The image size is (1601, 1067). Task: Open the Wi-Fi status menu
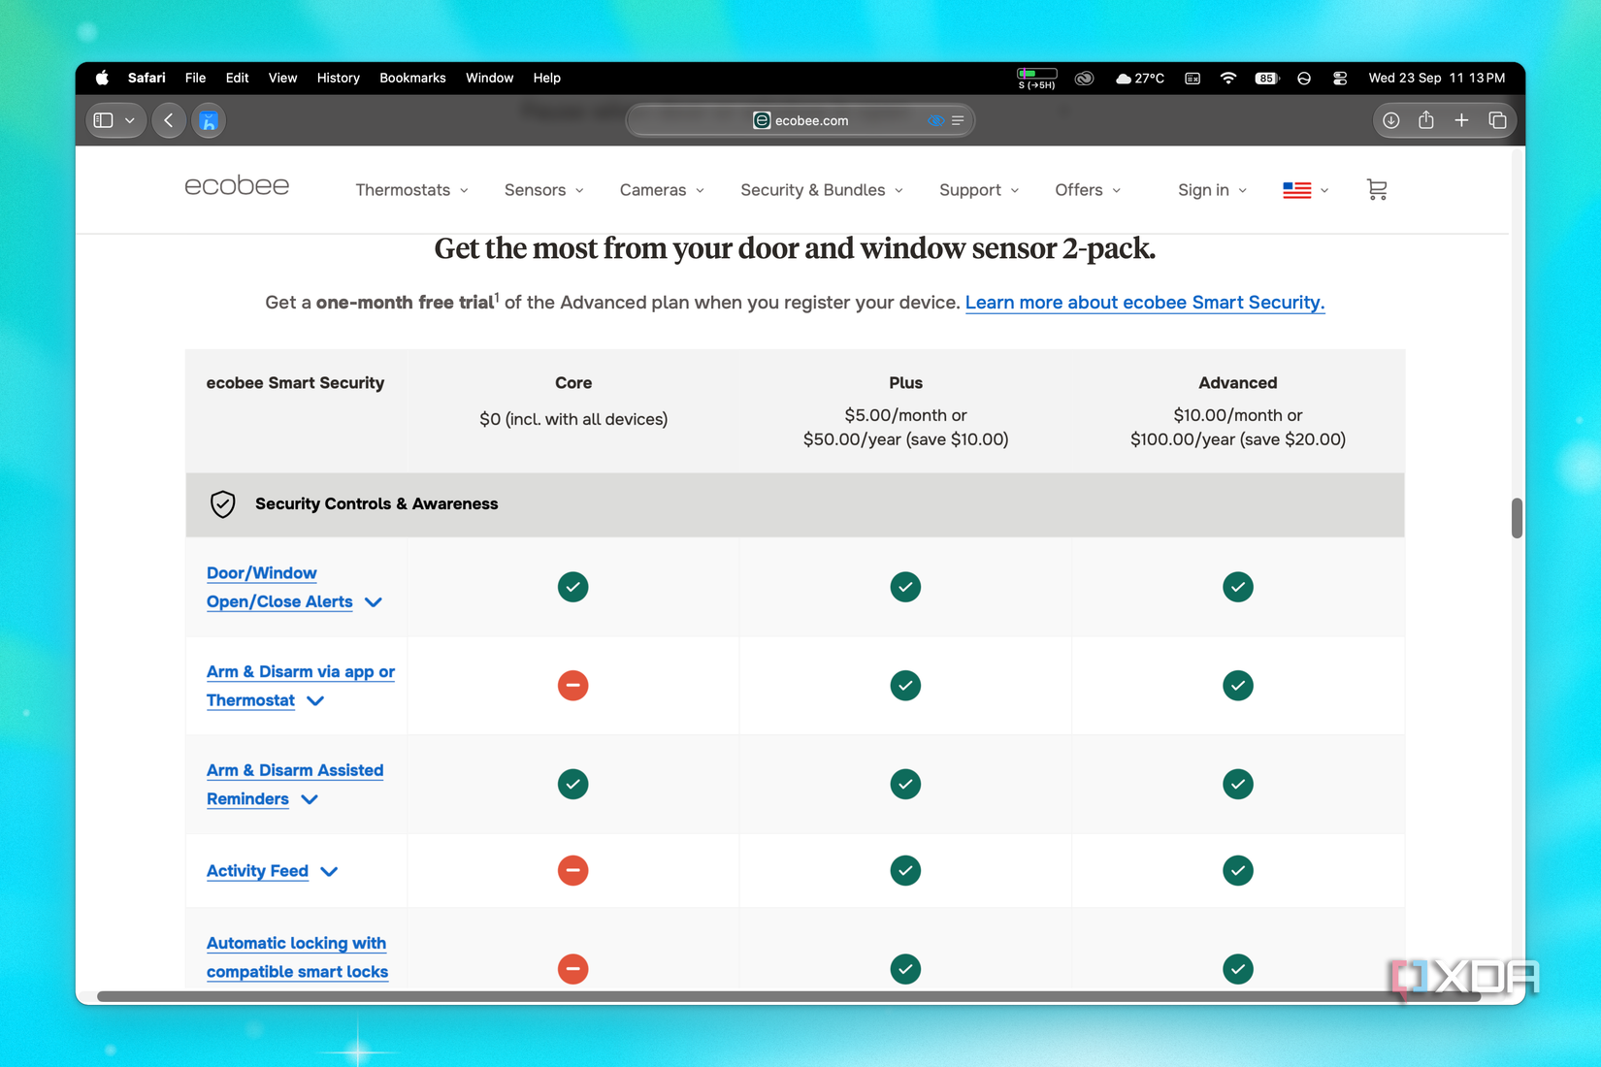click(x=1227, y=78)
